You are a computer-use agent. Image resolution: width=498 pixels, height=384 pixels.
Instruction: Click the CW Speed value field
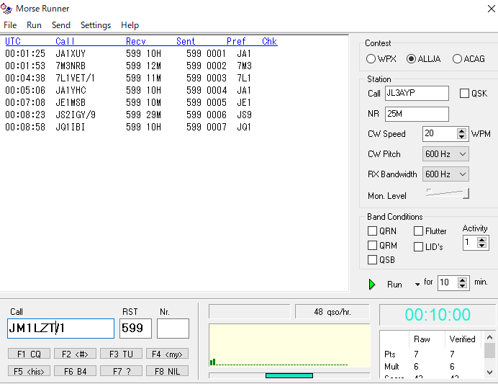point(440,134)
